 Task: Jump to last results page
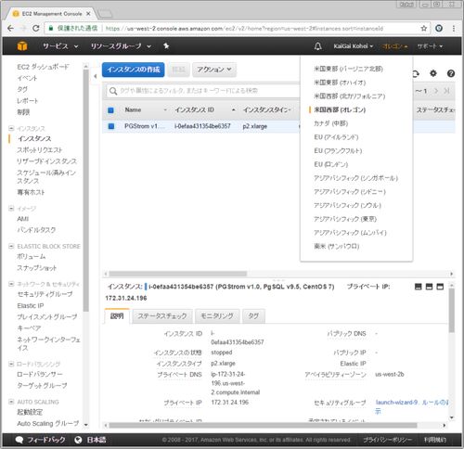pyautogui.click(x=446, y=91)
